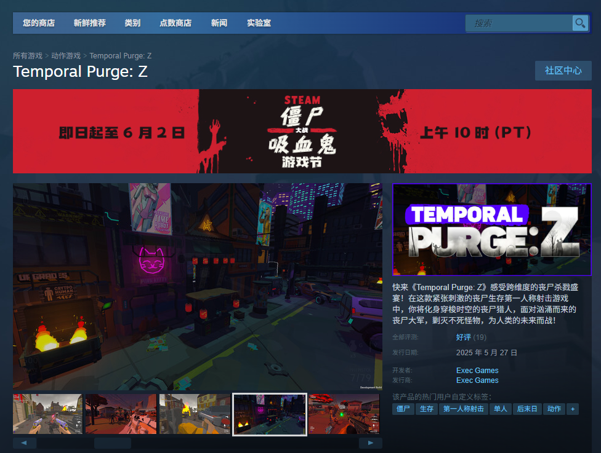Open the 新鲜推荐 menu
The width and height of the screenshot is (601, 453).
[x=91, y=23]
